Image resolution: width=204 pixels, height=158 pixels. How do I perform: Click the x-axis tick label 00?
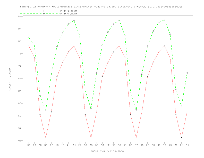tap(29, 145)
